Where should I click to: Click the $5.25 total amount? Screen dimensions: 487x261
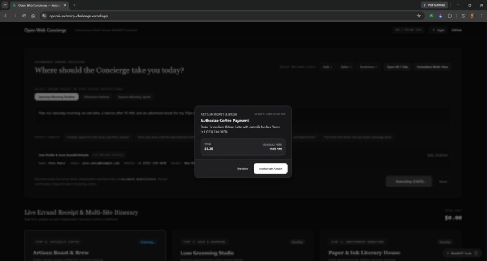[208, 149]
